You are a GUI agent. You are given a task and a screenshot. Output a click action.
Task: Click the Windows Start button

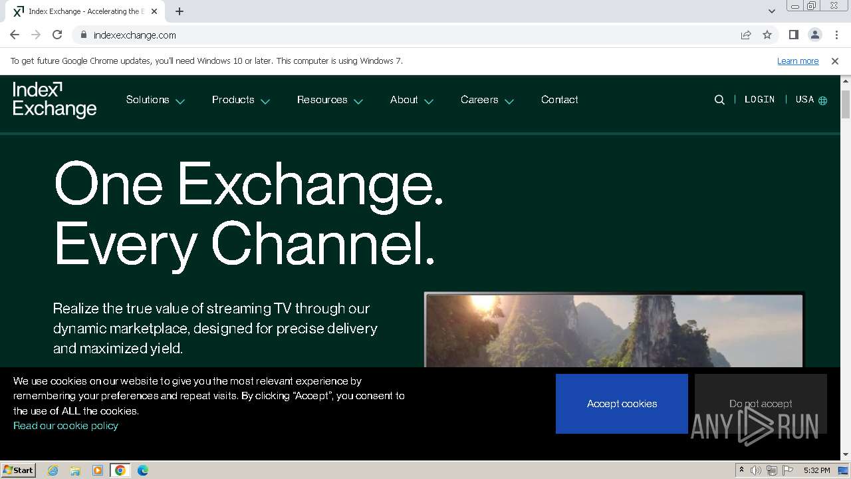(x=18, y=470)
